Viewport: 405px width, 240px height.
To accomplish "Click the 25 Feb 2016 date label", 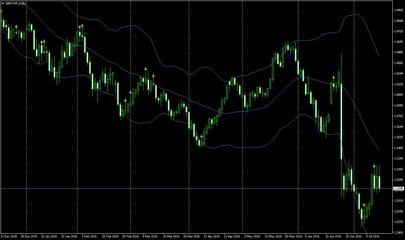I will (130, 237).
